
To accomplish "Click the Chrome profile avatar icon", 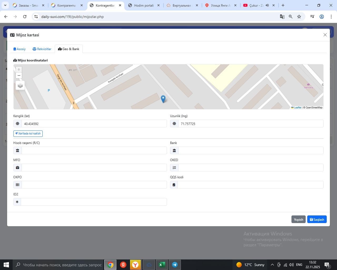I will tap(321, 17).
